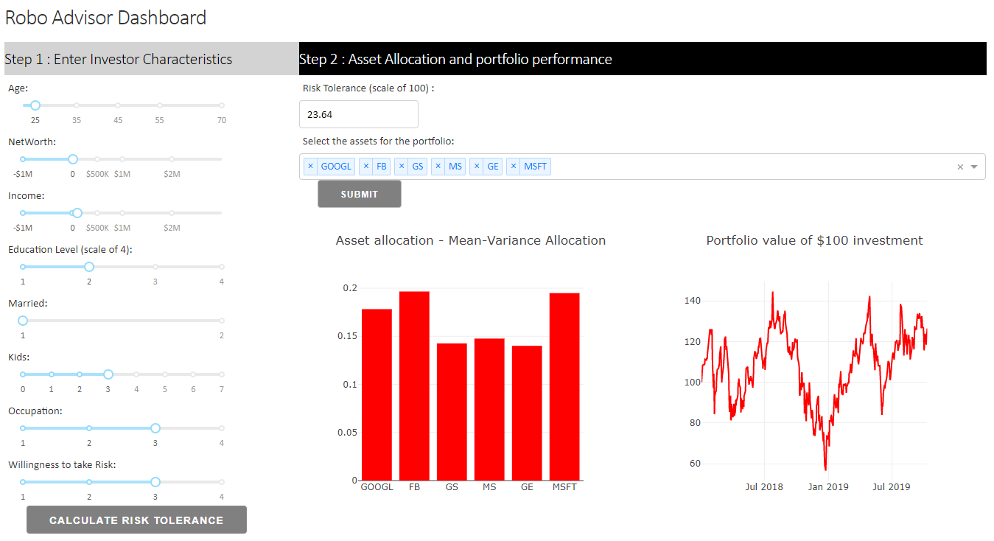Click the MSFT bar in allocation chart
Screen dimensions: 994x541
(x=564, y=386)
